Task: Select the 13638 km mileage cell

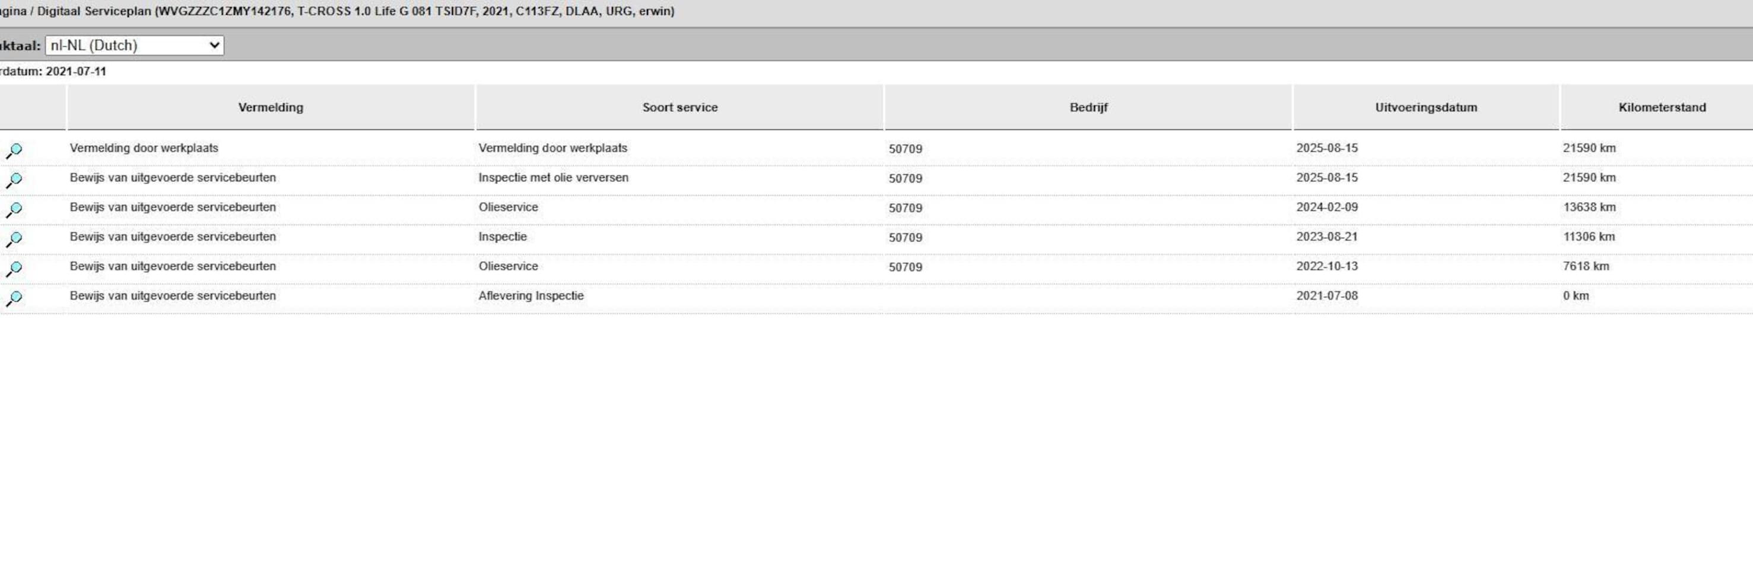Action: click(1588, 207)
